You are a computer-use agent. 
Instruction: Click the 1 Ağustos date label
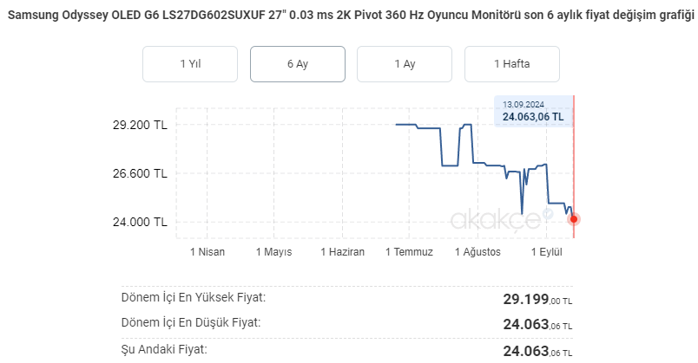click(x=478, y=252)
